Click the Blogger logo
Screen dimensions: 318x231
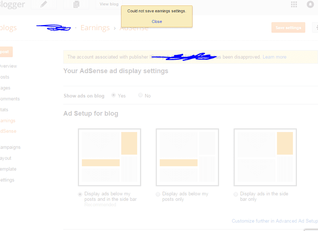tap(12, 4)
